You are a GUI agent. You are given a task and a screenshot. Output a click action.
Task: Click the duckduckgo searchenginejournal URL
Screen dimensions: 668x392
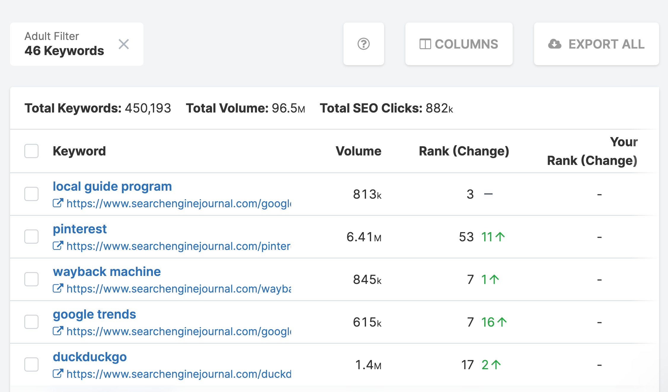tap(179, 374)
